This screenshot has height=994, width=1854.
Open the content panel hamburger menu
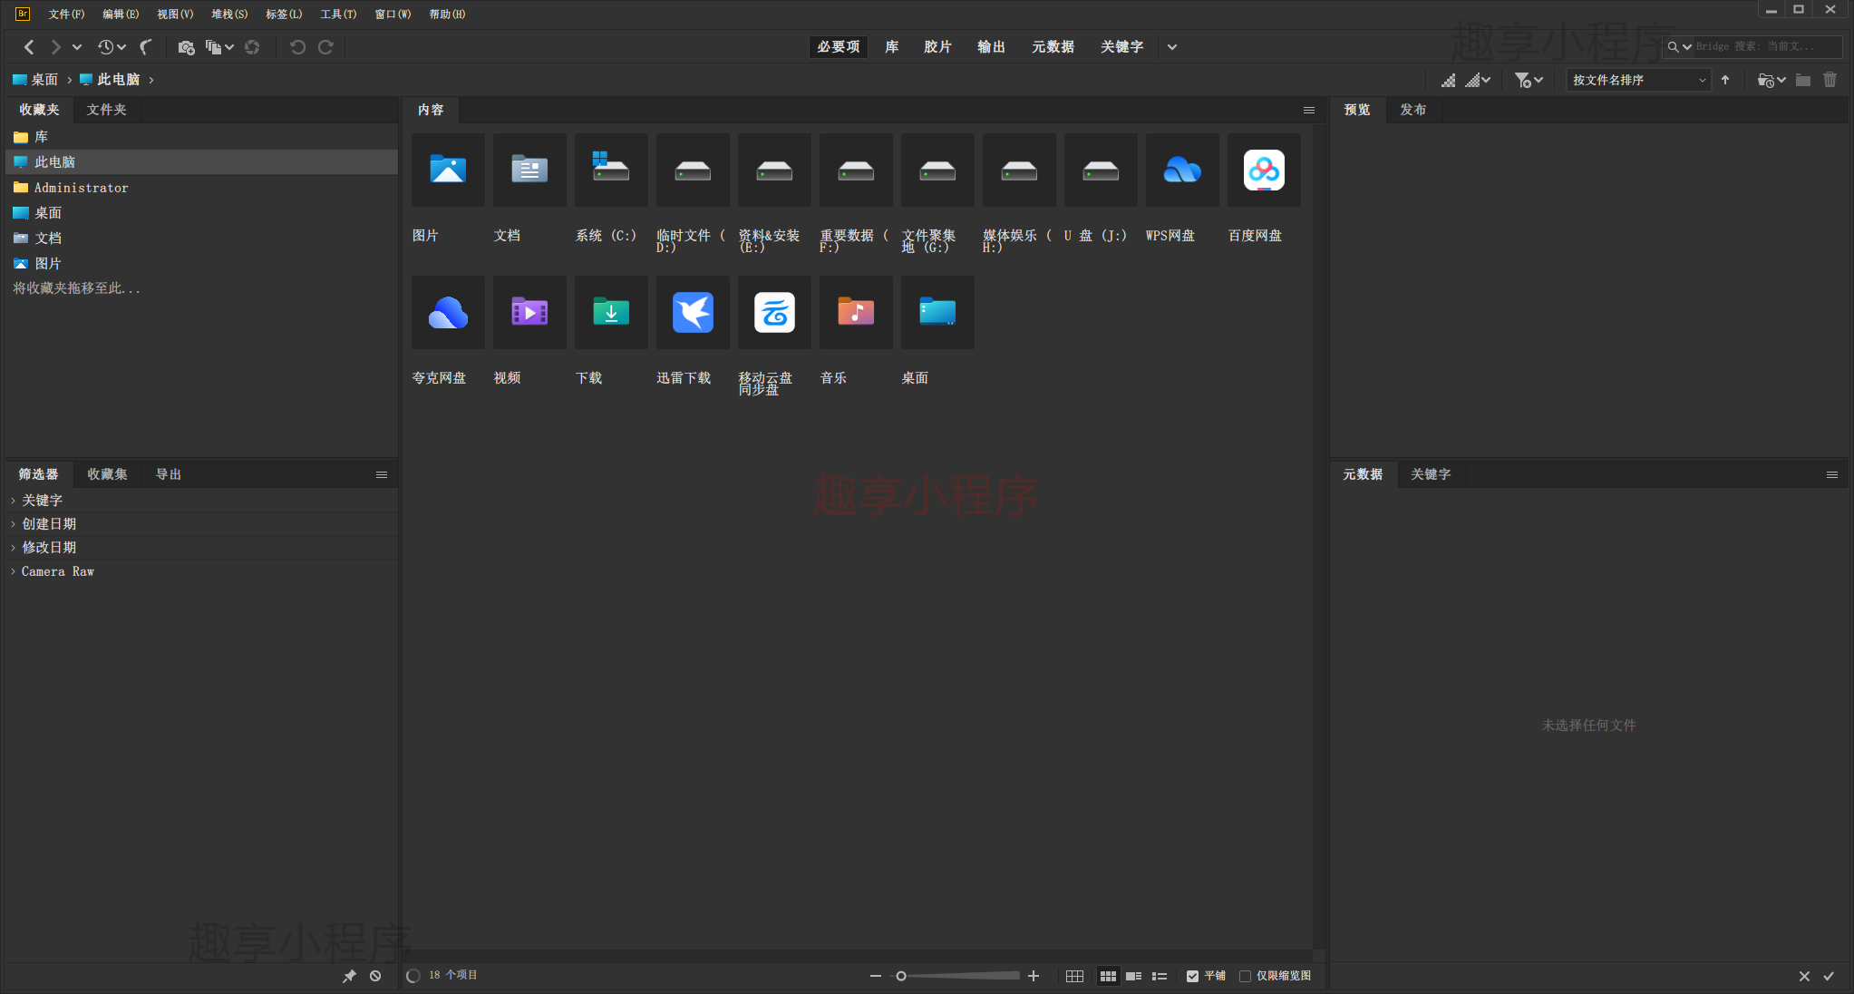pos(1309,110)
